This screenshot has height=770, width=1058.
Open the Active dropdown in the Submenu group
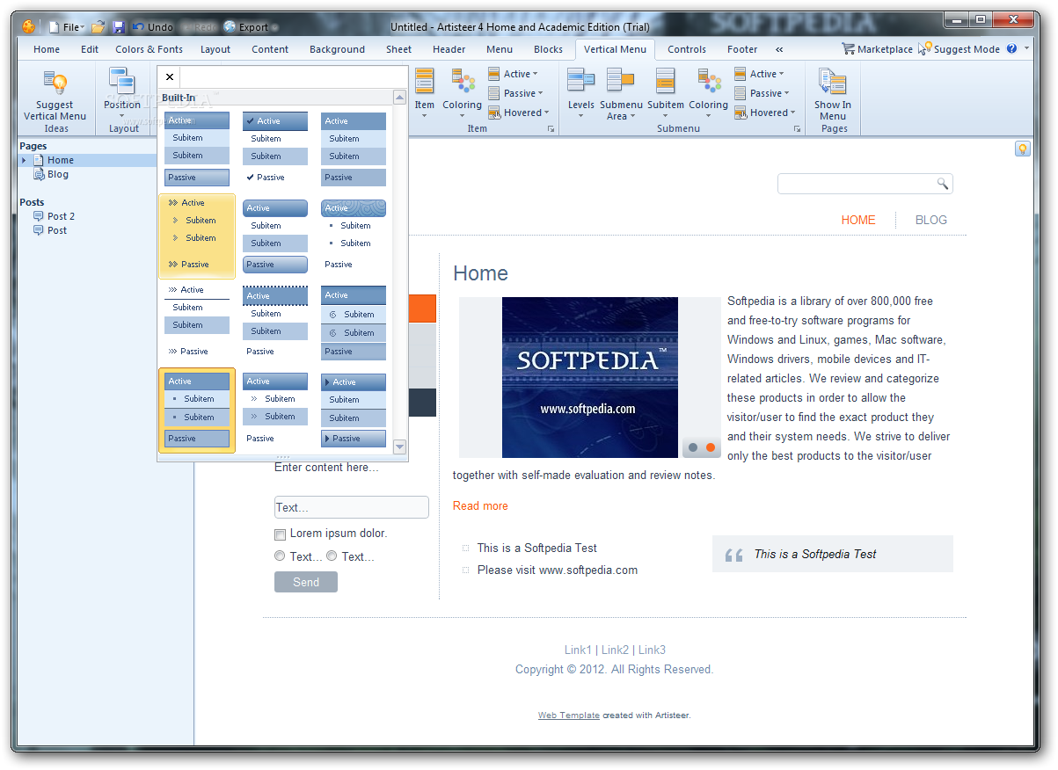pos(759,74)
